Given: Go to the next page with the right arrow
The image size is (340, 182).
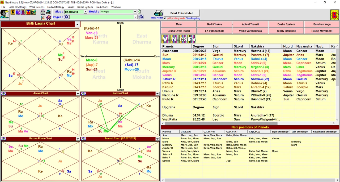Looking at the screenshot, I should (141, 17).
